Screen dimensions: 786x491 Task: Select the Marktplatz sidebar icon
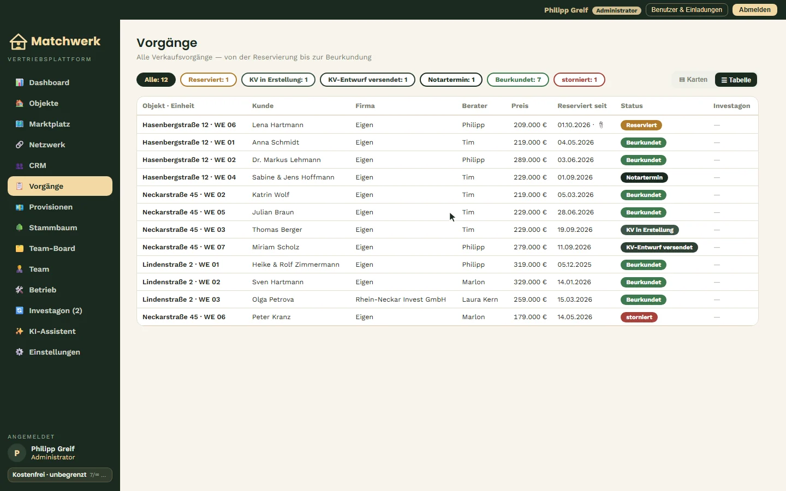pyautogui.click(x=20, y=124)
